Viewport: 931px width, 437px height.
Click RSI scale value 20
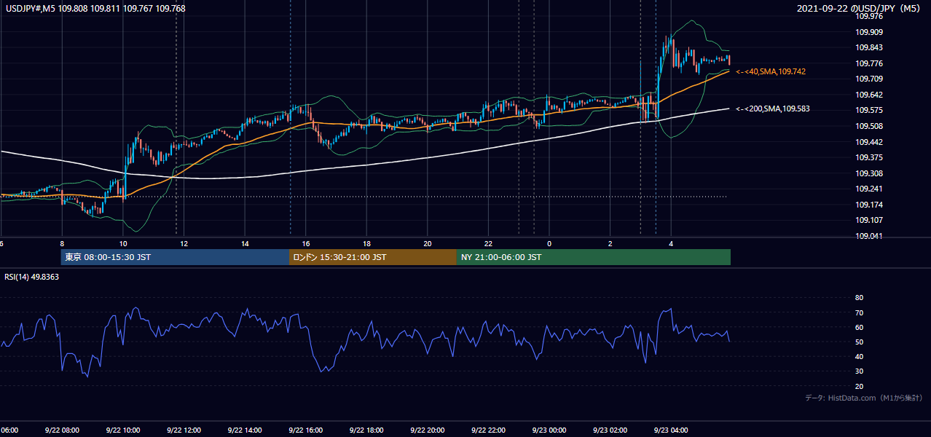click(859, 386)
